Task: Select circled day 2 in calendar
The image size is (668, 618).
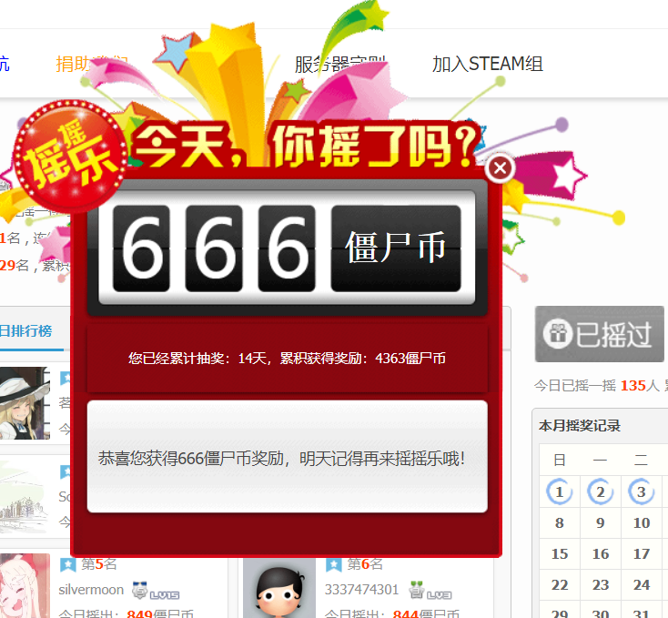Action: [600, 492]
